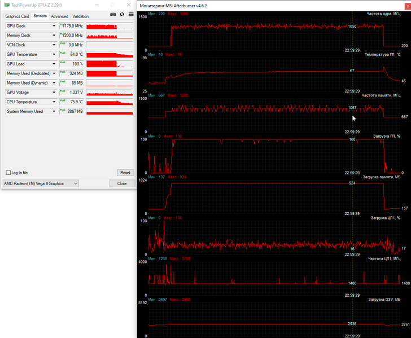The height and width of the screenshot is (338, 411).
Task: Expand the CPU Temperature sensor dropdown
Action: click(x=54, y=102)
